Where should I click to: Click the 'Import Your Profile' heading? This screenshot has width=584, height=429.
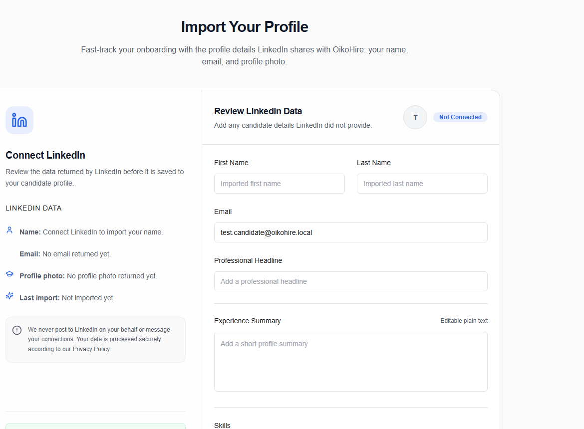click(245, 27)
